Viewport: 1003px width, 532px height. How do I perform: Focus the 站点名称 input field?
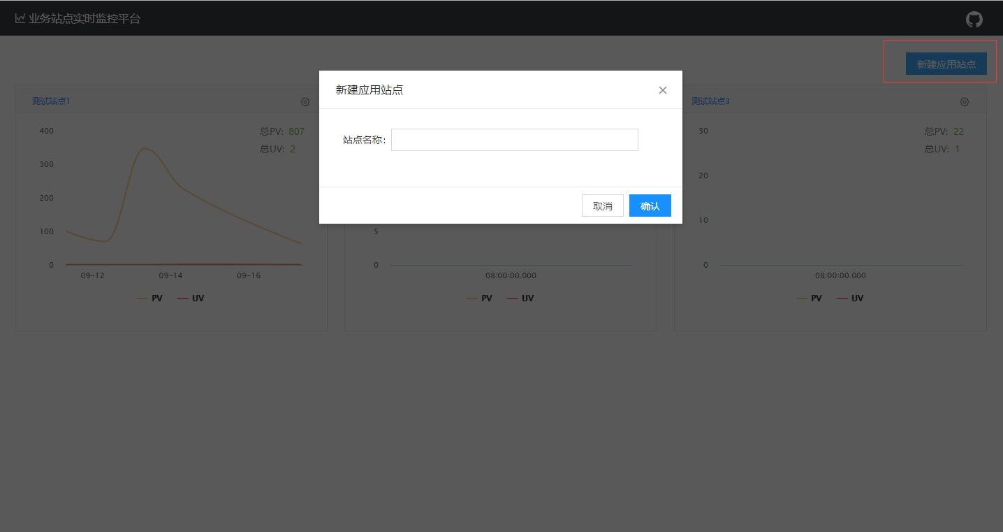pyautogui.click(x=515, y=140)
